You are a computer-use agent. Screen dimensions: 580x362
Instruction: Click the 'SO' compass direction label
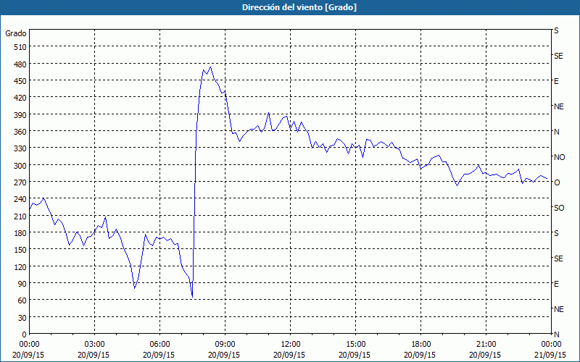[559, 208]
